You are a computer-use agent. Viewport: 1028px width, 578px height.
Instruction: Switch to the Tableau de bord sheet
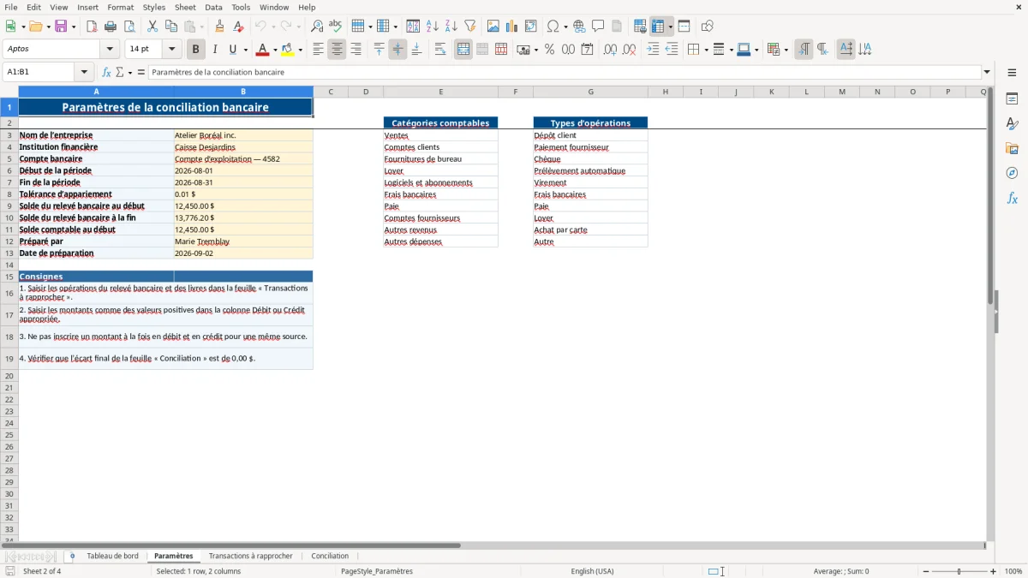[112, 556]
